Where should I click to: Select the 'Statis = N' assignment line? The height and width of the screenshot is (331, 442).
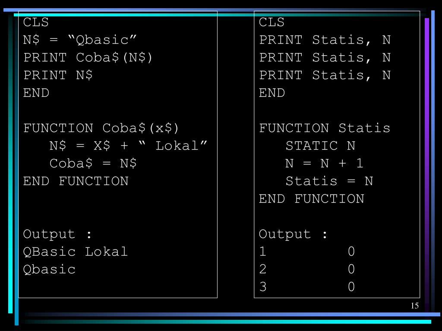pos(329,181)
